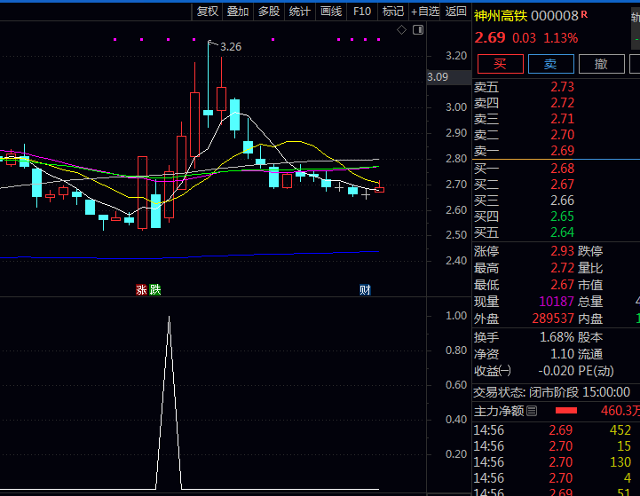The height and width of the screenshot is (496, 640).
Task: Click the diamond icon above the chart
Action: coord(401,30)
